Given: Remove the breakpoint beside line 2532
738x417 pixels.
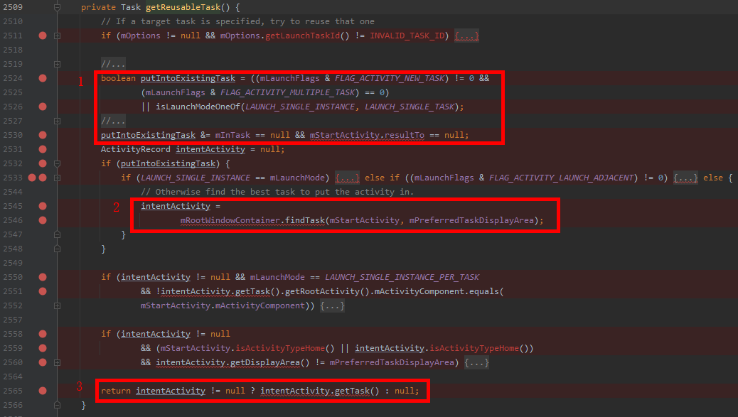Looking at the screenshot, I should click(43, 163).
